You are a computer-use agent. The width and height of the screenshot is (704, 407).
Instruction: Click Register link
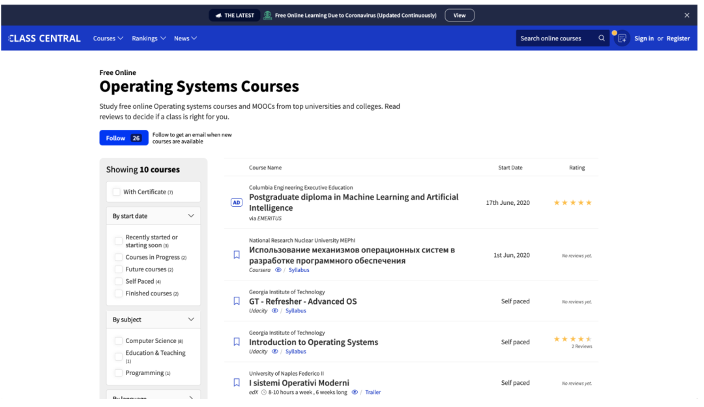[678, 38]
